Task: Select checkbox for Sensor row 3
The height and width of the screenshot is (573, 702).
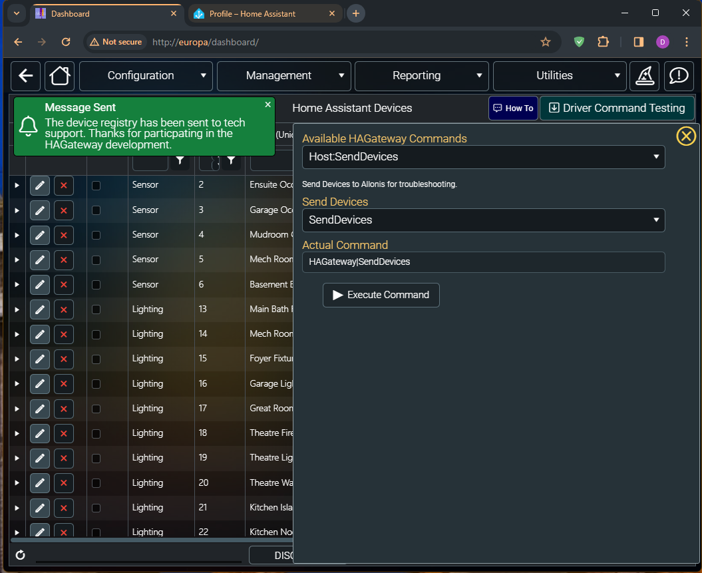Action: pos(96,210)
